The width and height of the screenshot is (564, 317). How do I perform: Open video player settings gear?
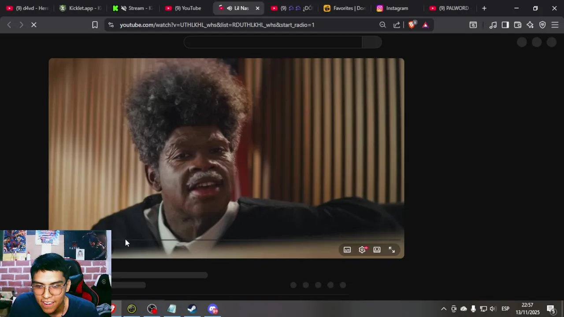tap(362, 250)
